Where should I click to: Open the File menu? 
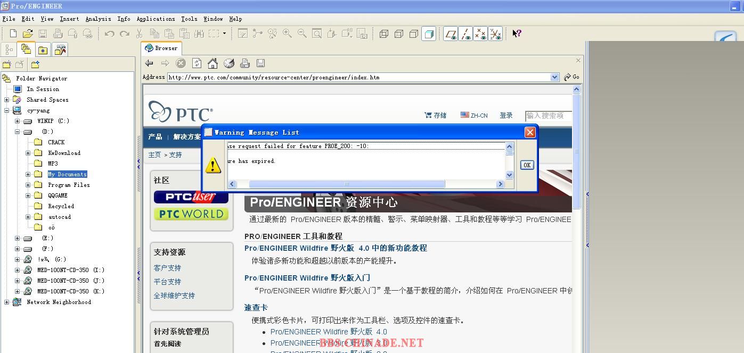(9, 19)
